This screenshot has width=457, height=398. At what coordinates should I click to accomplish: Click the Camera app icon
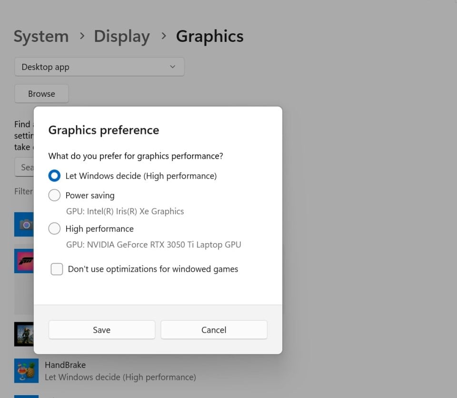click(x=24, y=225)
